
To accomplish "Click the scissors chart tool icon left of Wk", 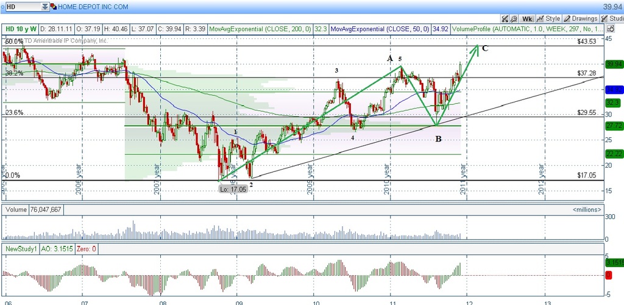I will (x=505, y=19).
